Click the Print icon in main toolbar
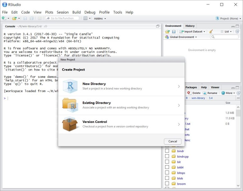Screen dimensions: 243x191 [x=40, y=18]
